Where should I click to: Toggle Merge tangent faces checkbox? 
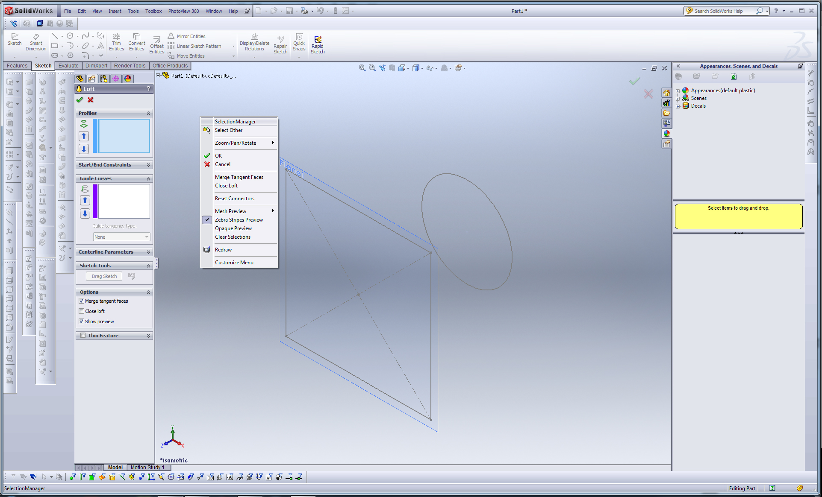81,301
